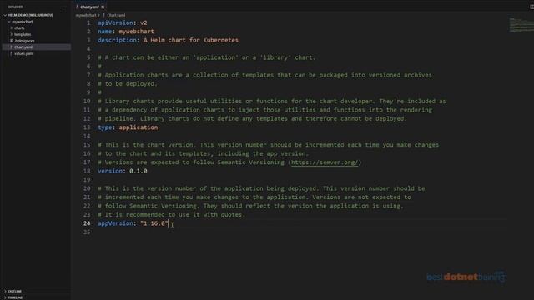Click line number 13 in the gutter
This screenshot has height=300, width=534.
87,127
